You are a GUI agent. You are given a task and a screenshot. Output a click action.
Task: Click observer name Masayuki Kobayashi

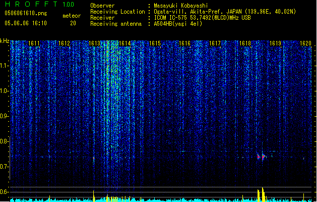pyautogui.click(x=181, y=6)
